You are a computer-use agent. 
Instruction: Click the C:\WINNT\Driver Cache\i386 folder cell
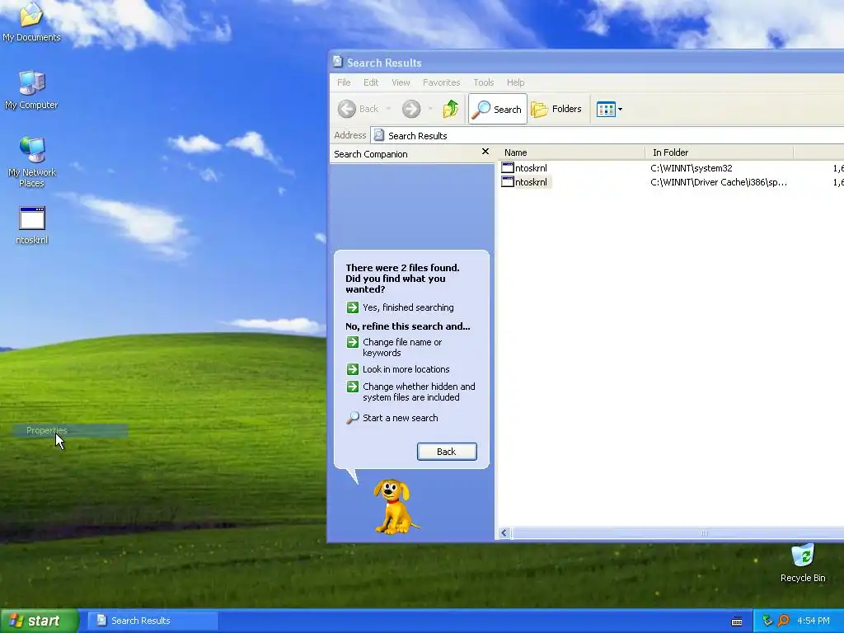pos(719,182)
